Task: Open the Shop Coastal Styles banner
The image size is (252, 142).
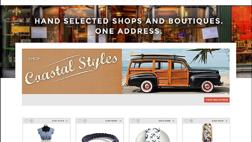Action: (72, 71)
